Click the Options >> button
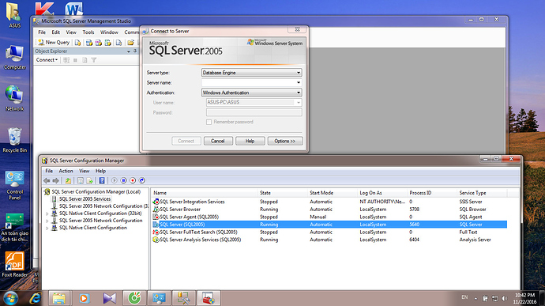545x306 pixels. pyautogui.click(x=284, y=141)
